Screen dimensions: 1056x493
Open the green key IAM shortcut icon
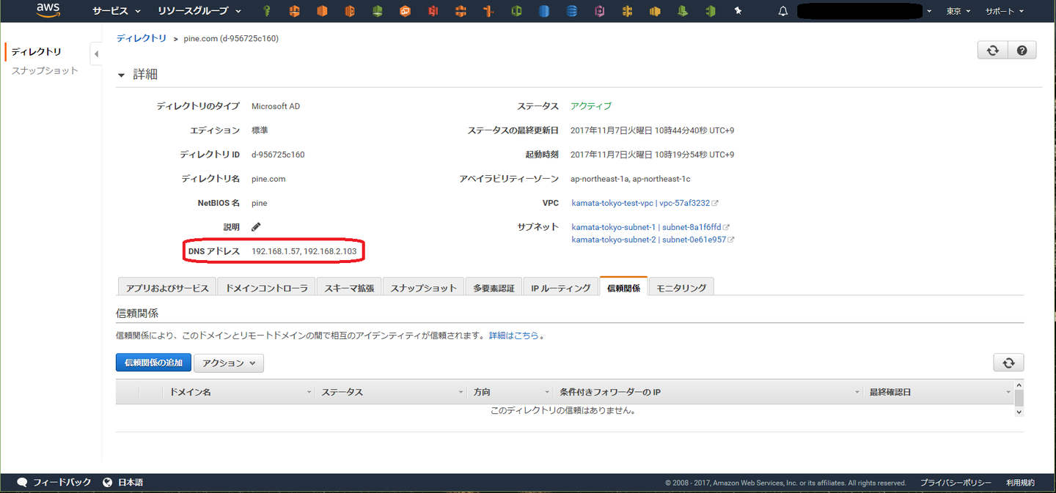tap(267, 11)
